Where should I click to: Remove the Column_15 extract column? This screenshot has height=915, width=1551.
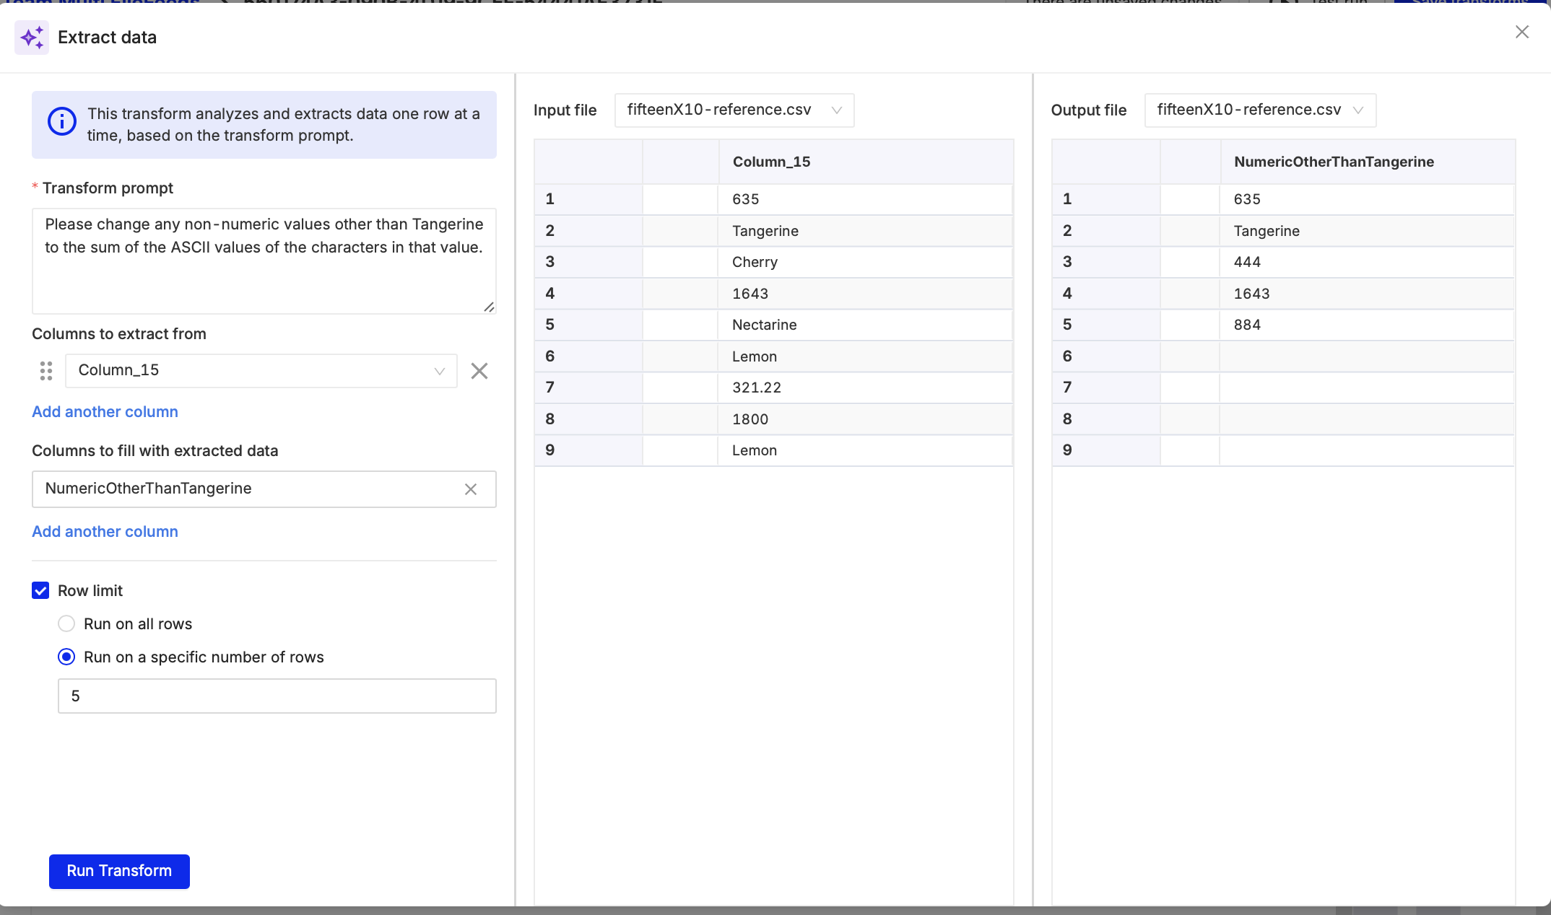[479, 371]
